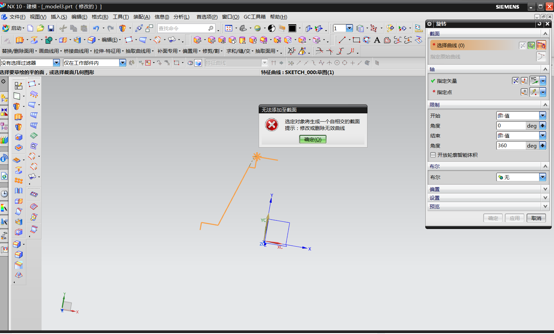Open the 格式(R) menu
Viewport: 554px width, 334px height.
(100, 17)
